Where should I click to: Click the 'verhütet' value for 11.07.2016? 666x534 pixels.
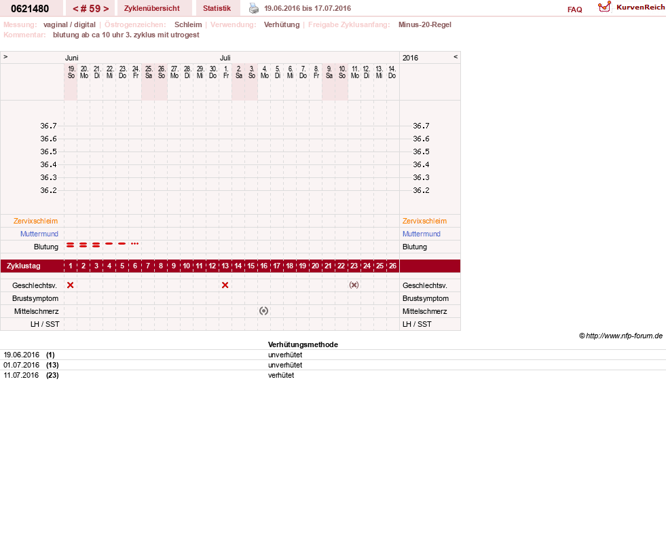(281, 375)
